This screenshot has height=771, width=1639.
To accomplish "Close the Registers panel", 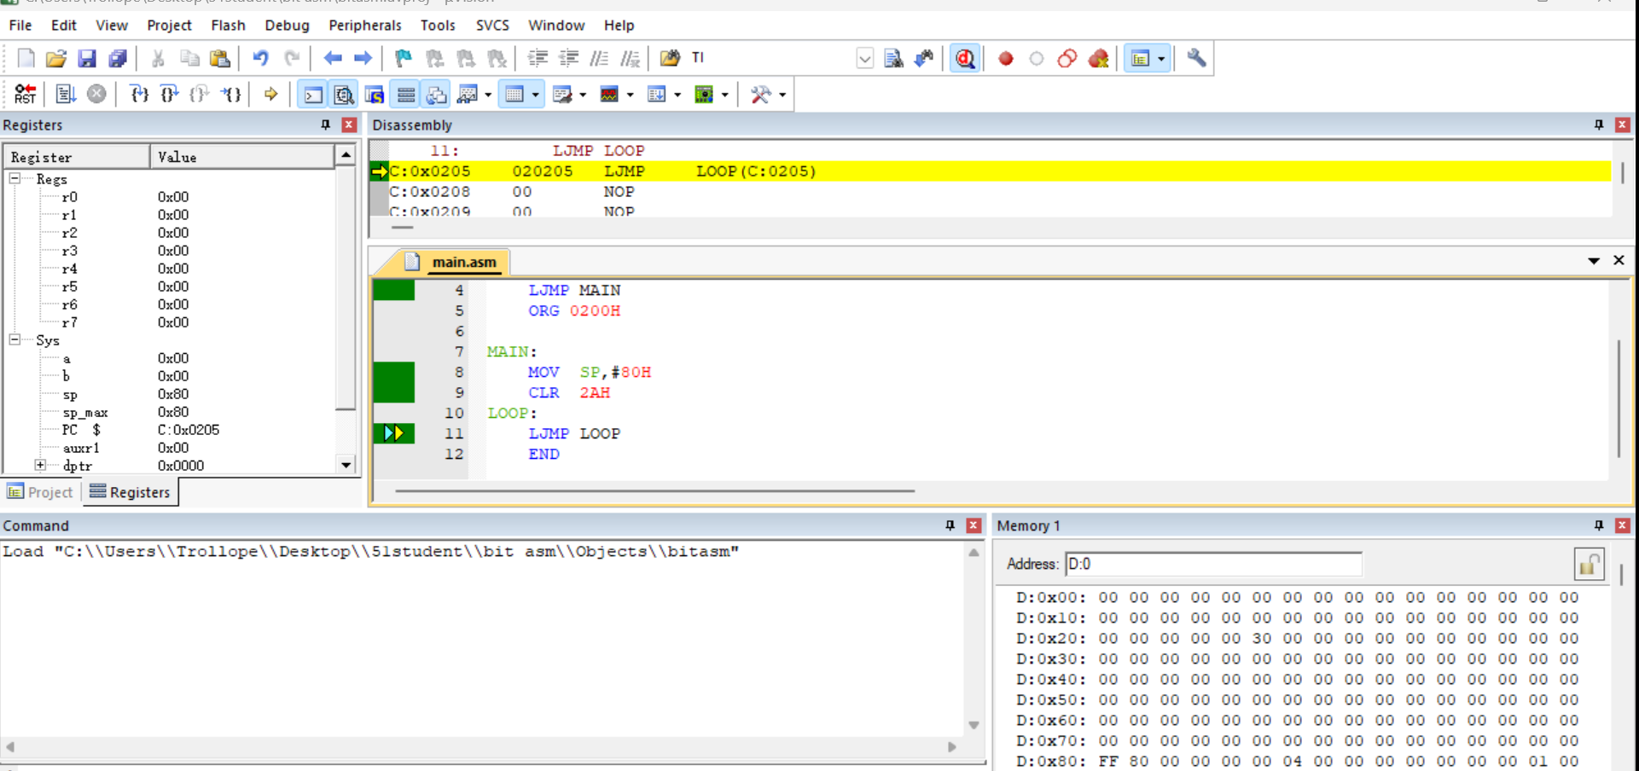I will [x=349, y=125].
